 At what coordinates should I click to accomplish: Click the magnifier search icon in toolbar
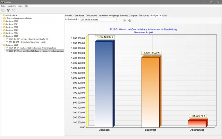pos(14,10)
